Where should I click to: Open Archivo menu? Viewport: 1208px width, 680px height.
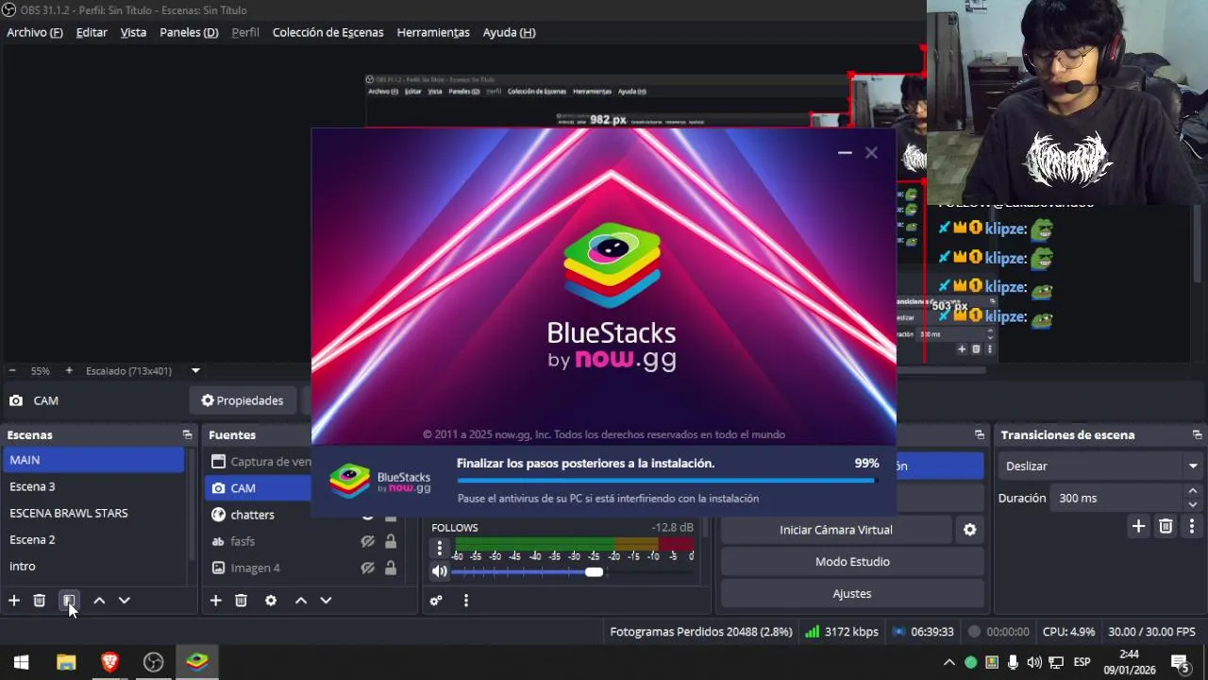click(x=35, y=32)
